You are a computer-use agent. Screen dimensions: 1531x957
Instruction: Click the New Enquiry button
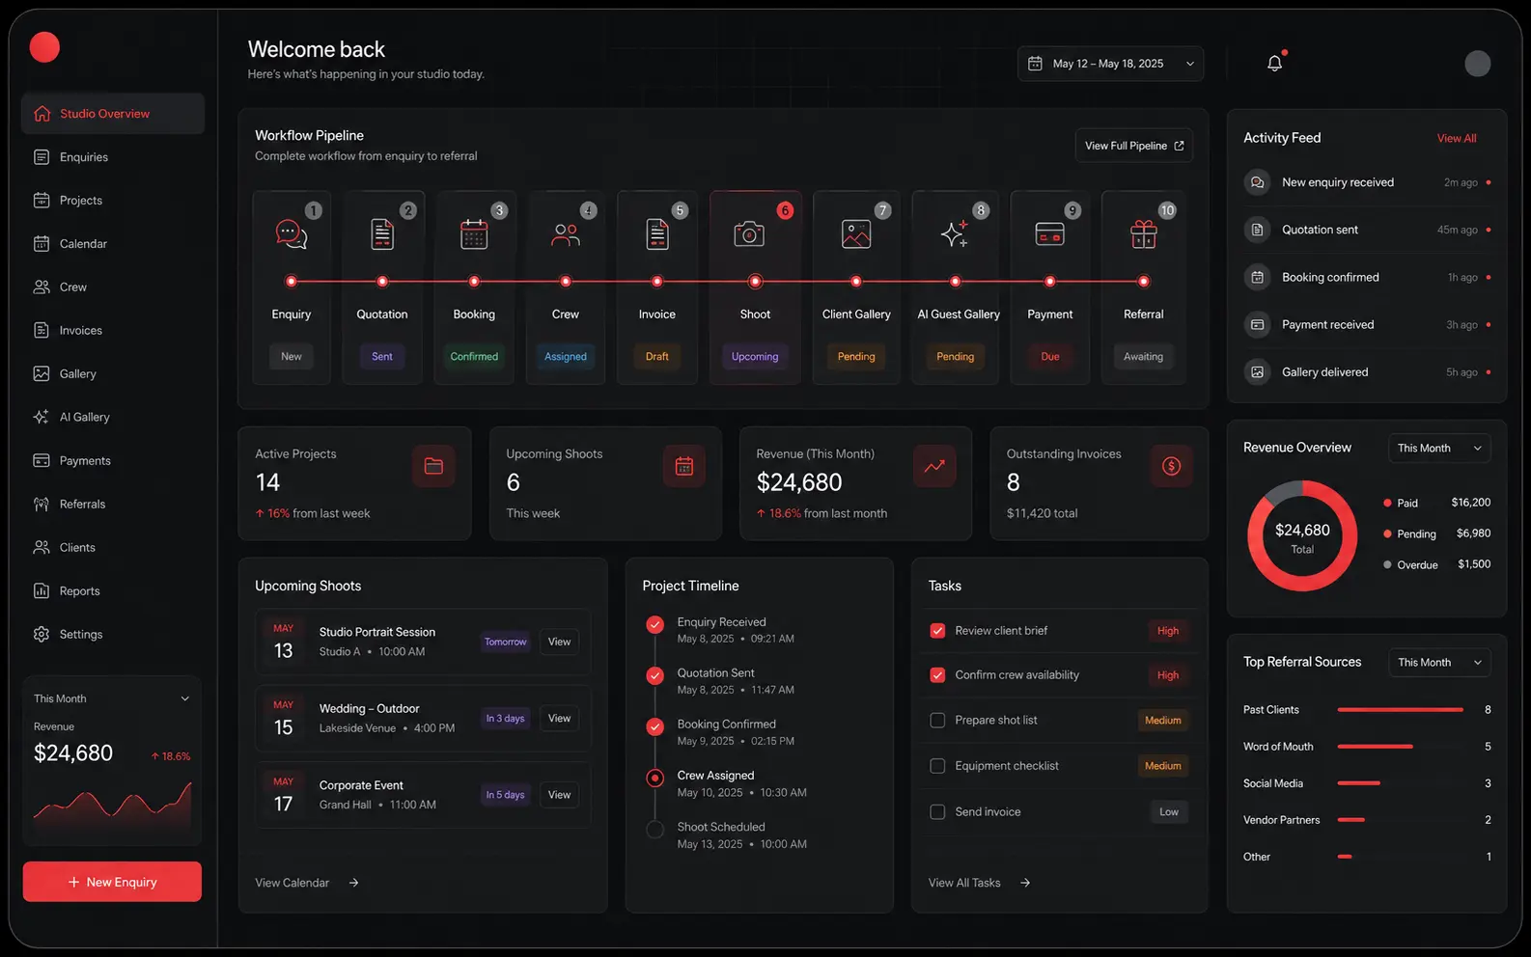(112, 882)
